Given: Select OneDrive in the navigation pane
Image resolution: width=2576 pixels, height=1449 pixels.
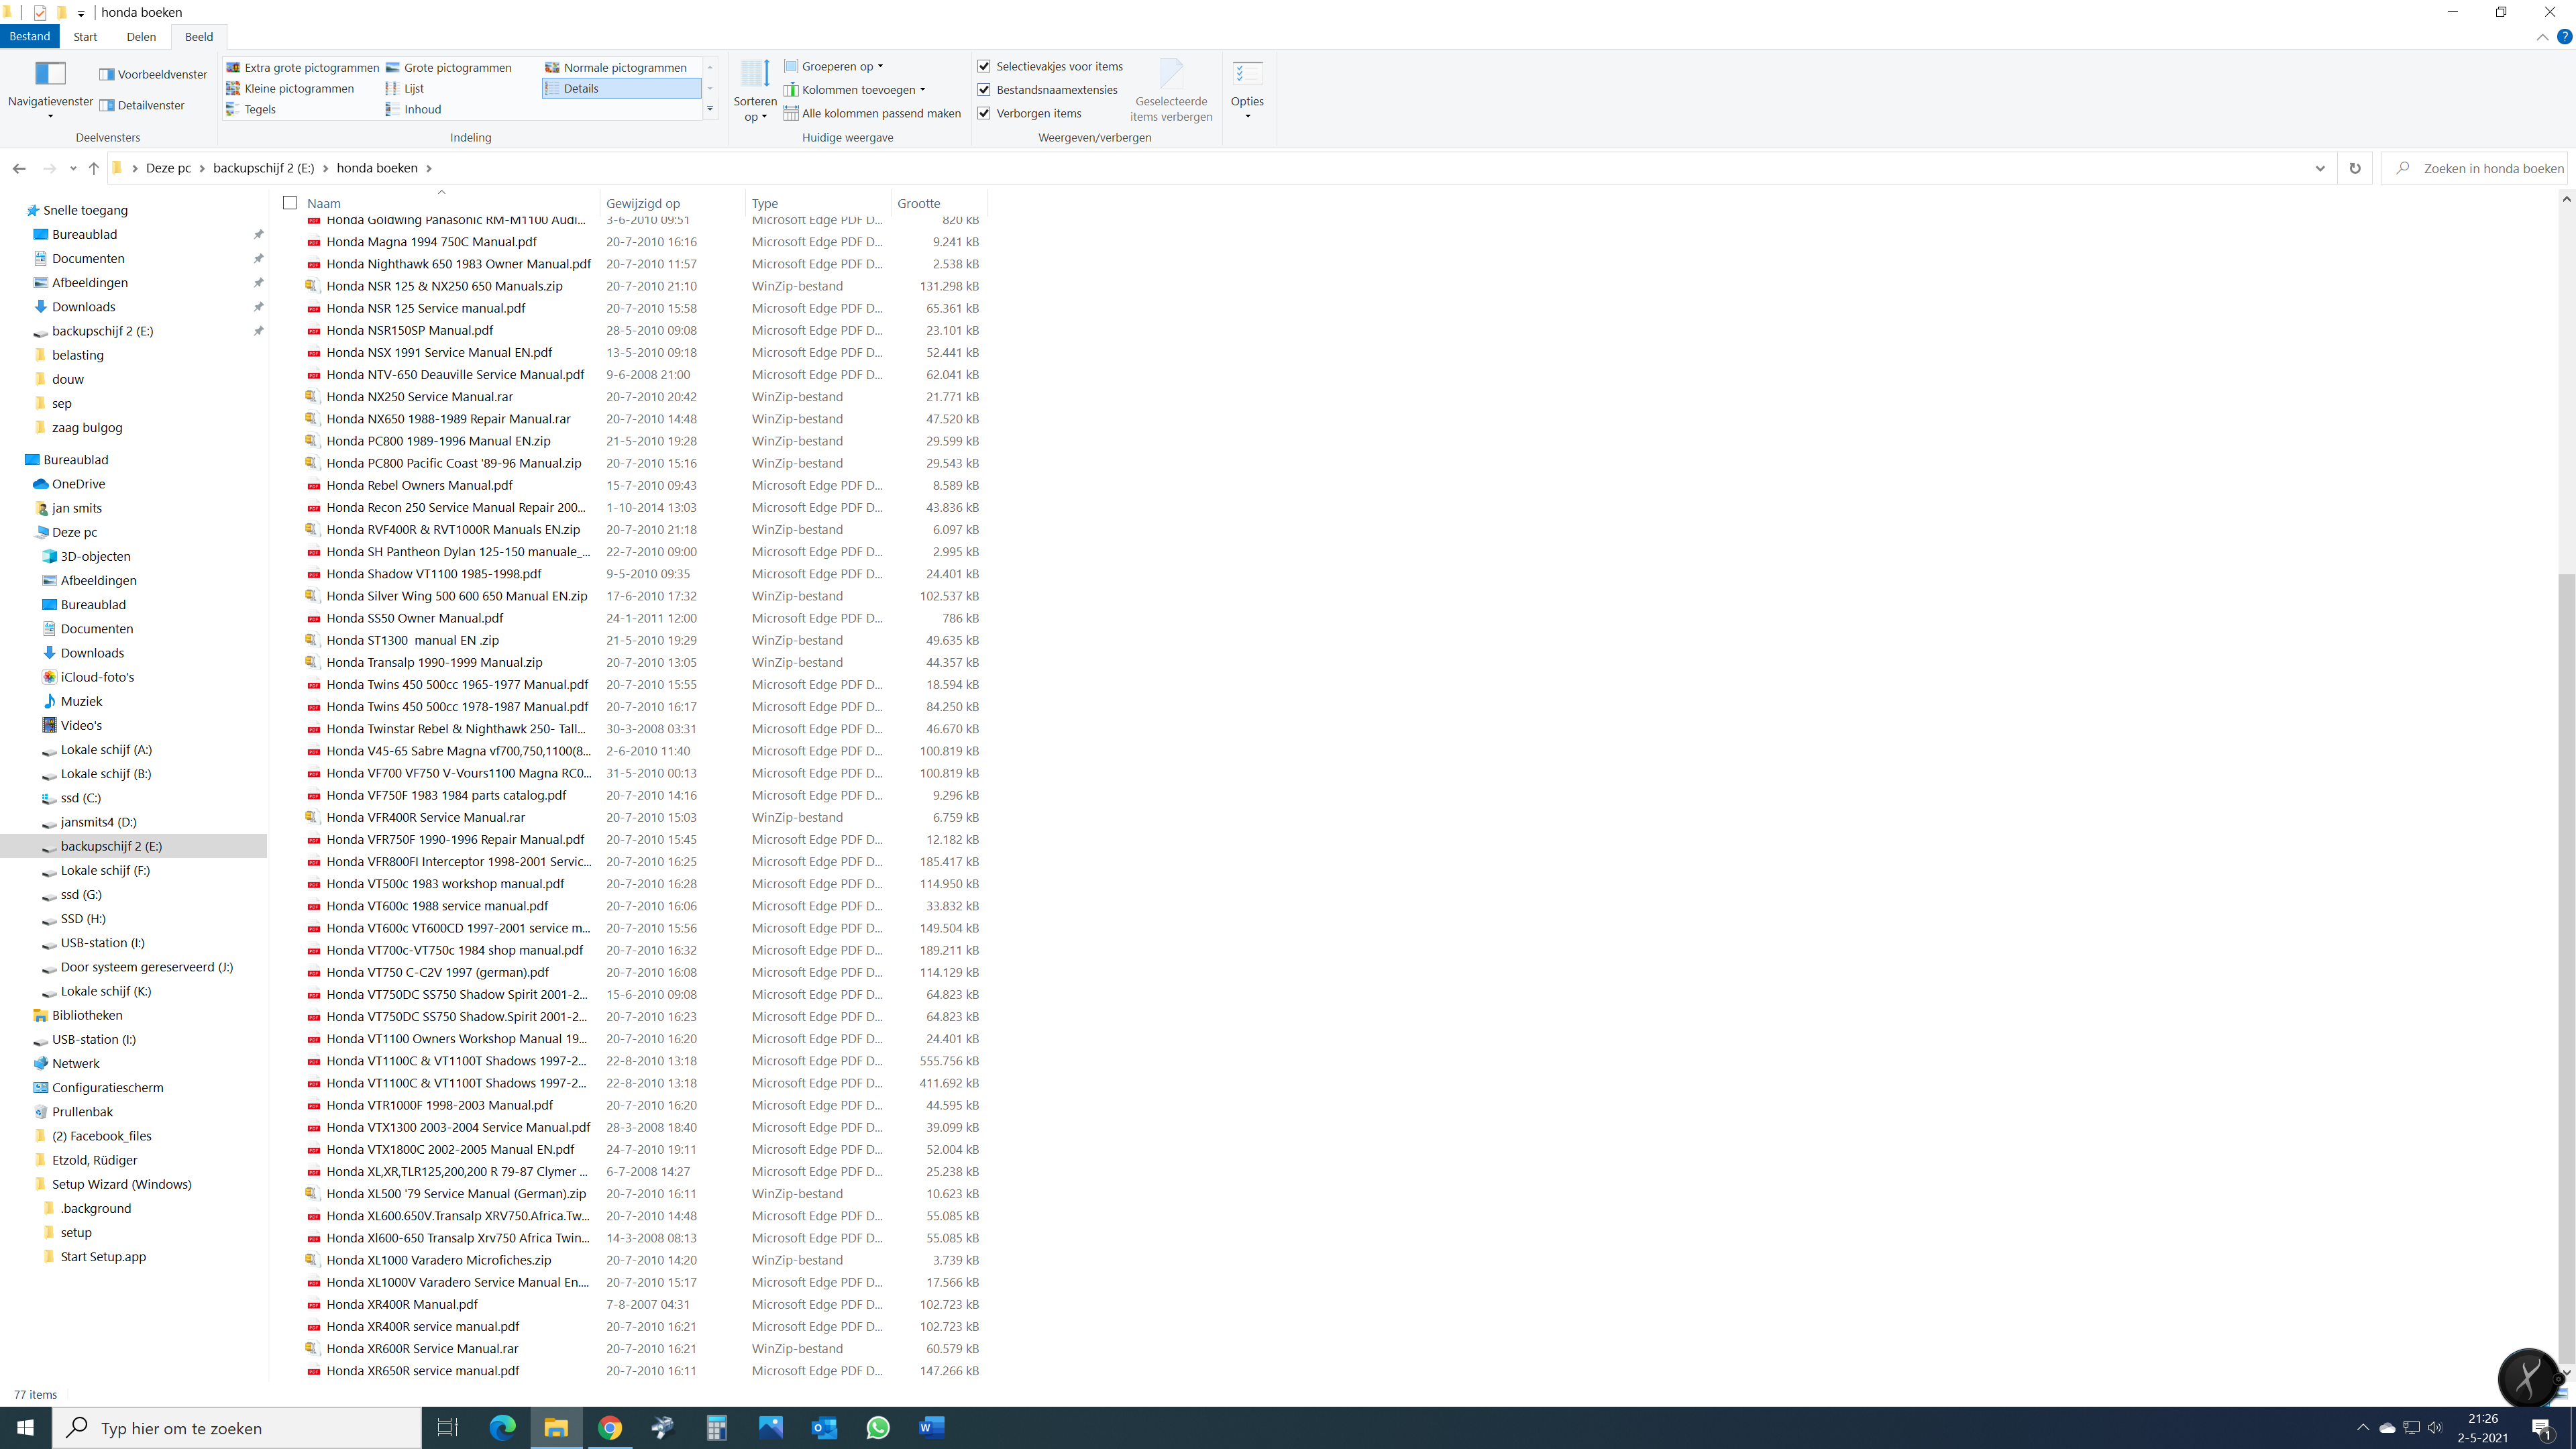Looking at the screenshot, I should (78, 484).
